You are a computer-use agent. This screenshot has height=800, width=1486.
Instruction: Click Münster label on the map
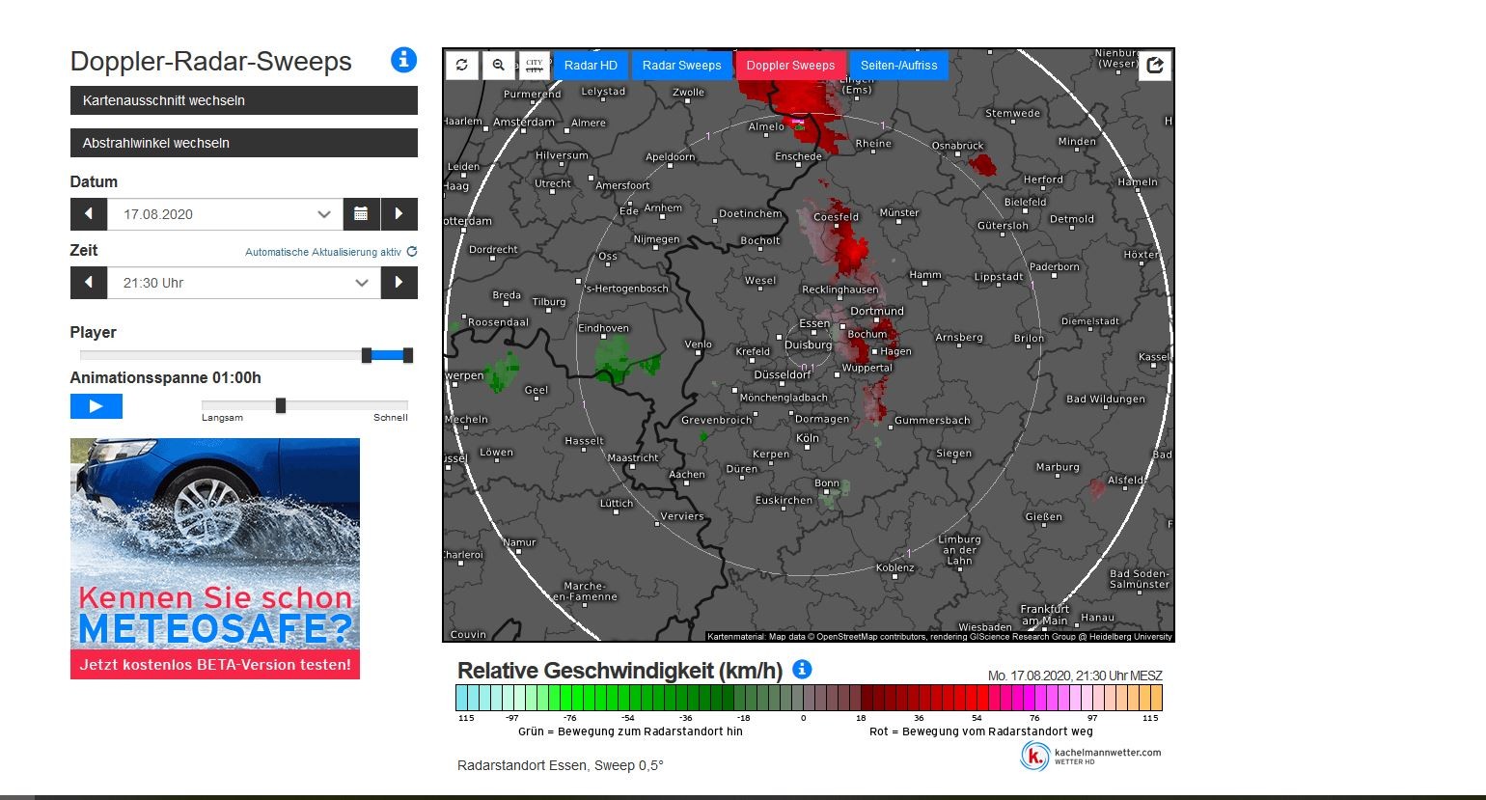pos(899,212)
